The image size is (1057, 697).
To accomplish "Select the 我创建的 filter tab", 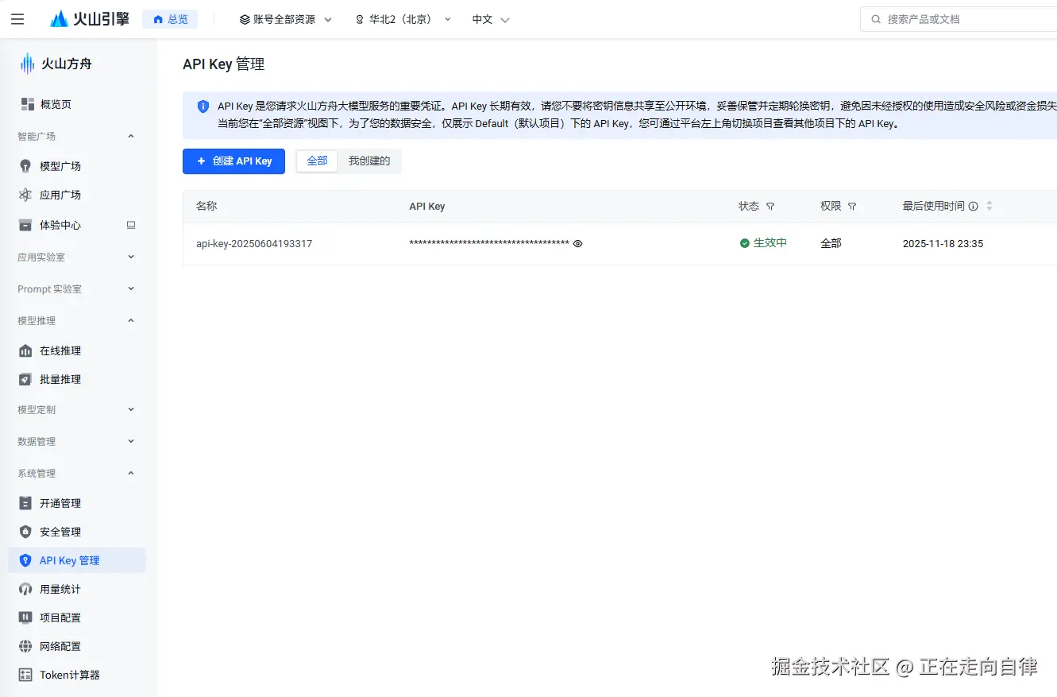I will pyautogui.click(x=369, y=161).
